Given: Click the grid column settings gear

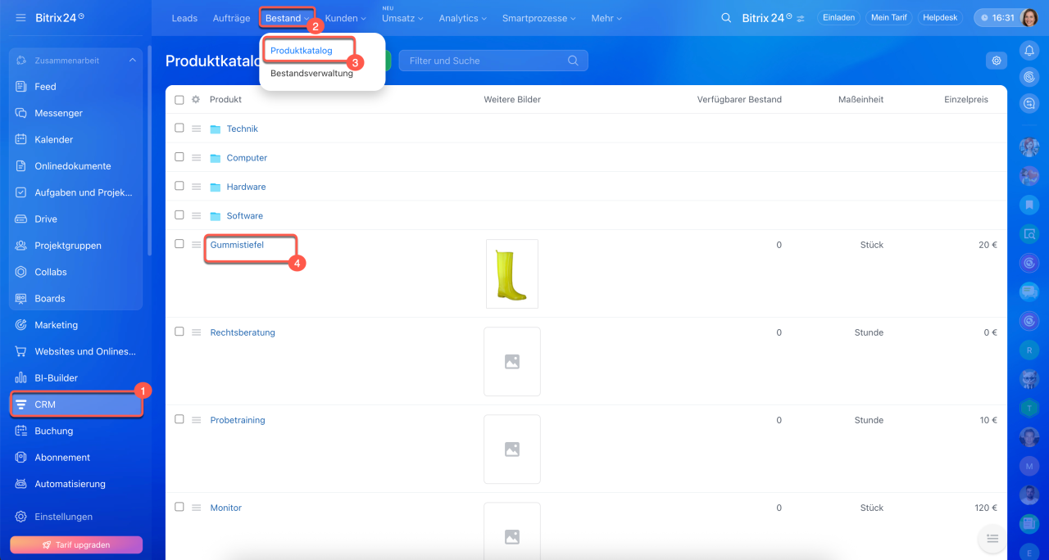Looking at the screenshot, I should click(x=196, y=100).
